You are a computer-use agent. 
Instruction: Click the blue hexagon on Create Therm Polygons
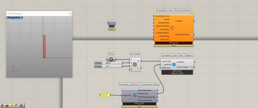tap(174, 64)
